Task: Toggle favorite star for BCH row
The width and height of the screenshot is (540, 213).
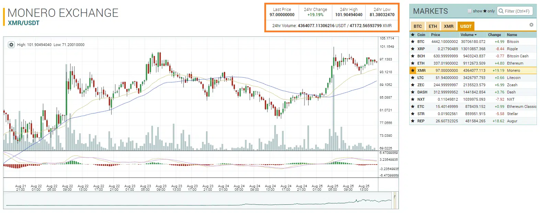Action: coord(413,56)
